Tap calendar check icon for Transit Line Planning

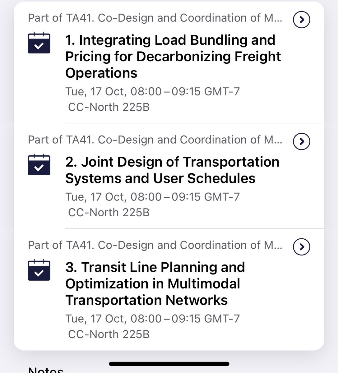click(x=39, y=270)
